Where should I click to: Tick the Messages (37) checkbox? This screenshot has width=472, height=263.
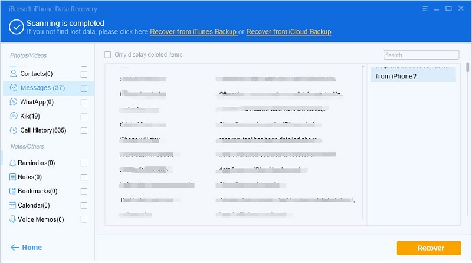[84, 88]
